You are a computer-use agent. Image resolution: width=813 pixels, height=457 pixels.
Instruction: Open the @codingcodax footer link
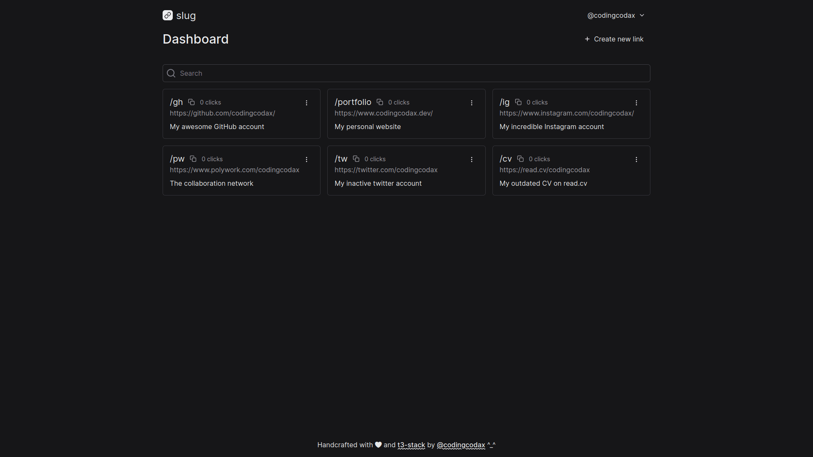(x=461, y=445)
